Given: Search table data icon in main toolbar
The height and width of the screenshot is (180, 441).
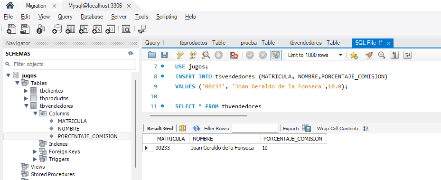Looking at the screenshot, I should [126, 29].
